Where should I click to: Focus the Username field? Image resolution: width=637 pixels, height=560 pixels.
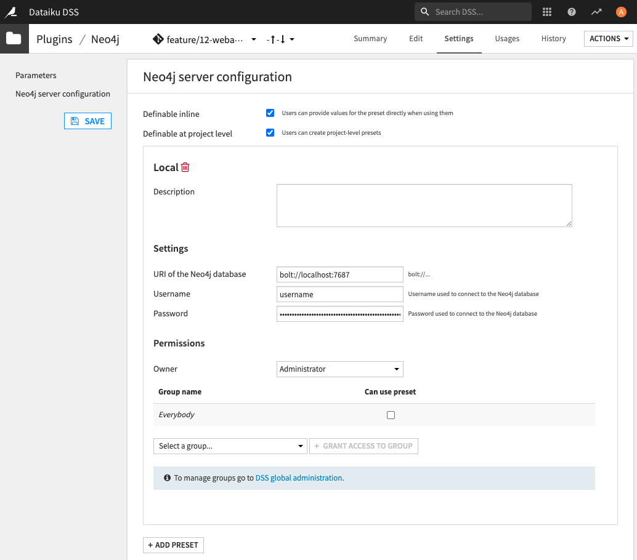click(x=339, y=294)
